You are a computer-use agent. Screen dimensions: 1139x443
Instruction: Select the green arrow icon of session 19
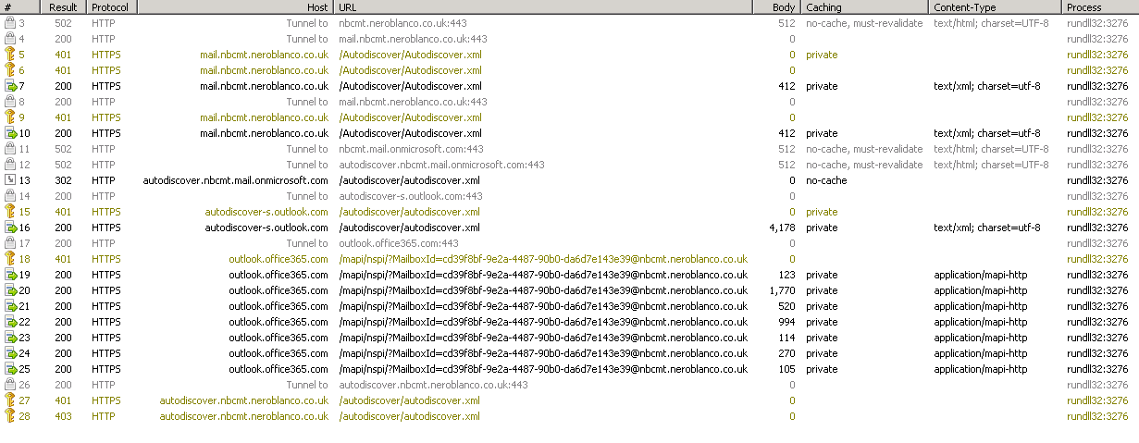[10, 275]
